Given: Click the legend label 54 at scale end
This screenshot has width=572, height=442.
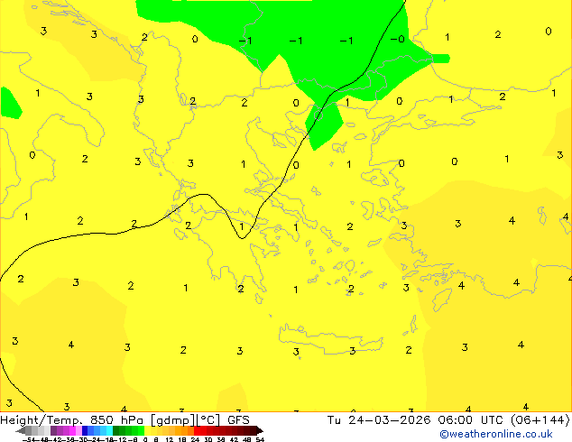Looking at the screenshot, I should [260, 439].
